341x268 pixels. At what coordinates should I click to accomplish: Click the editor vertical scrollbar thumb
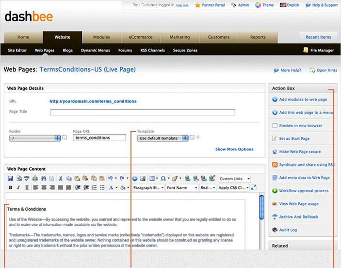click(x=262, y=207)
